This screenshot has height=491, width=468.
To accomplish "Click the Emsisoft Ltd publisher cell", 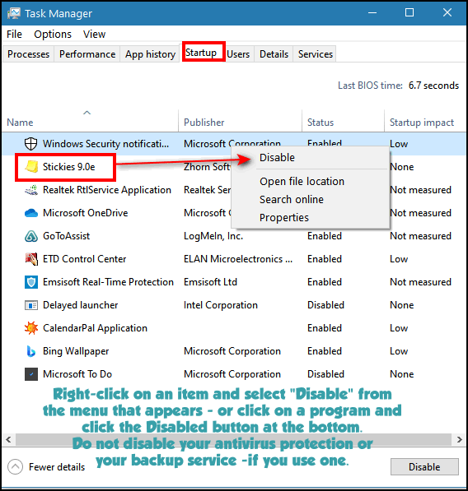I will [x=210, y=282].
